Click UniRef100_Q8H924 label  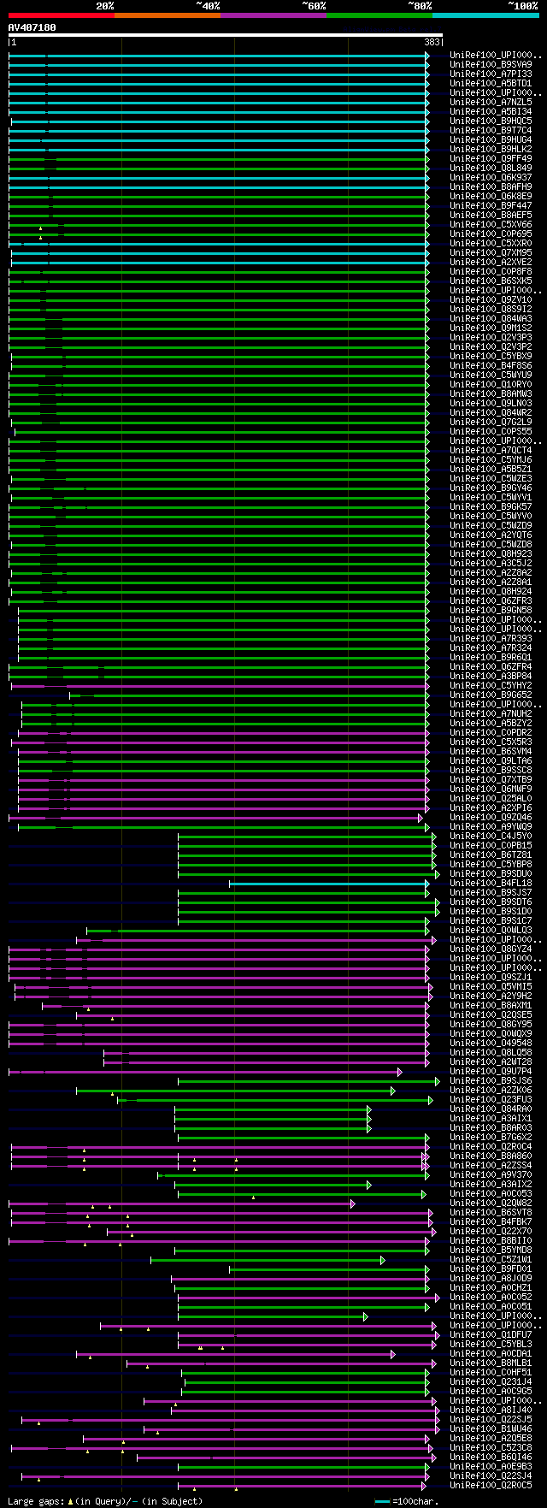coord(491,591)
